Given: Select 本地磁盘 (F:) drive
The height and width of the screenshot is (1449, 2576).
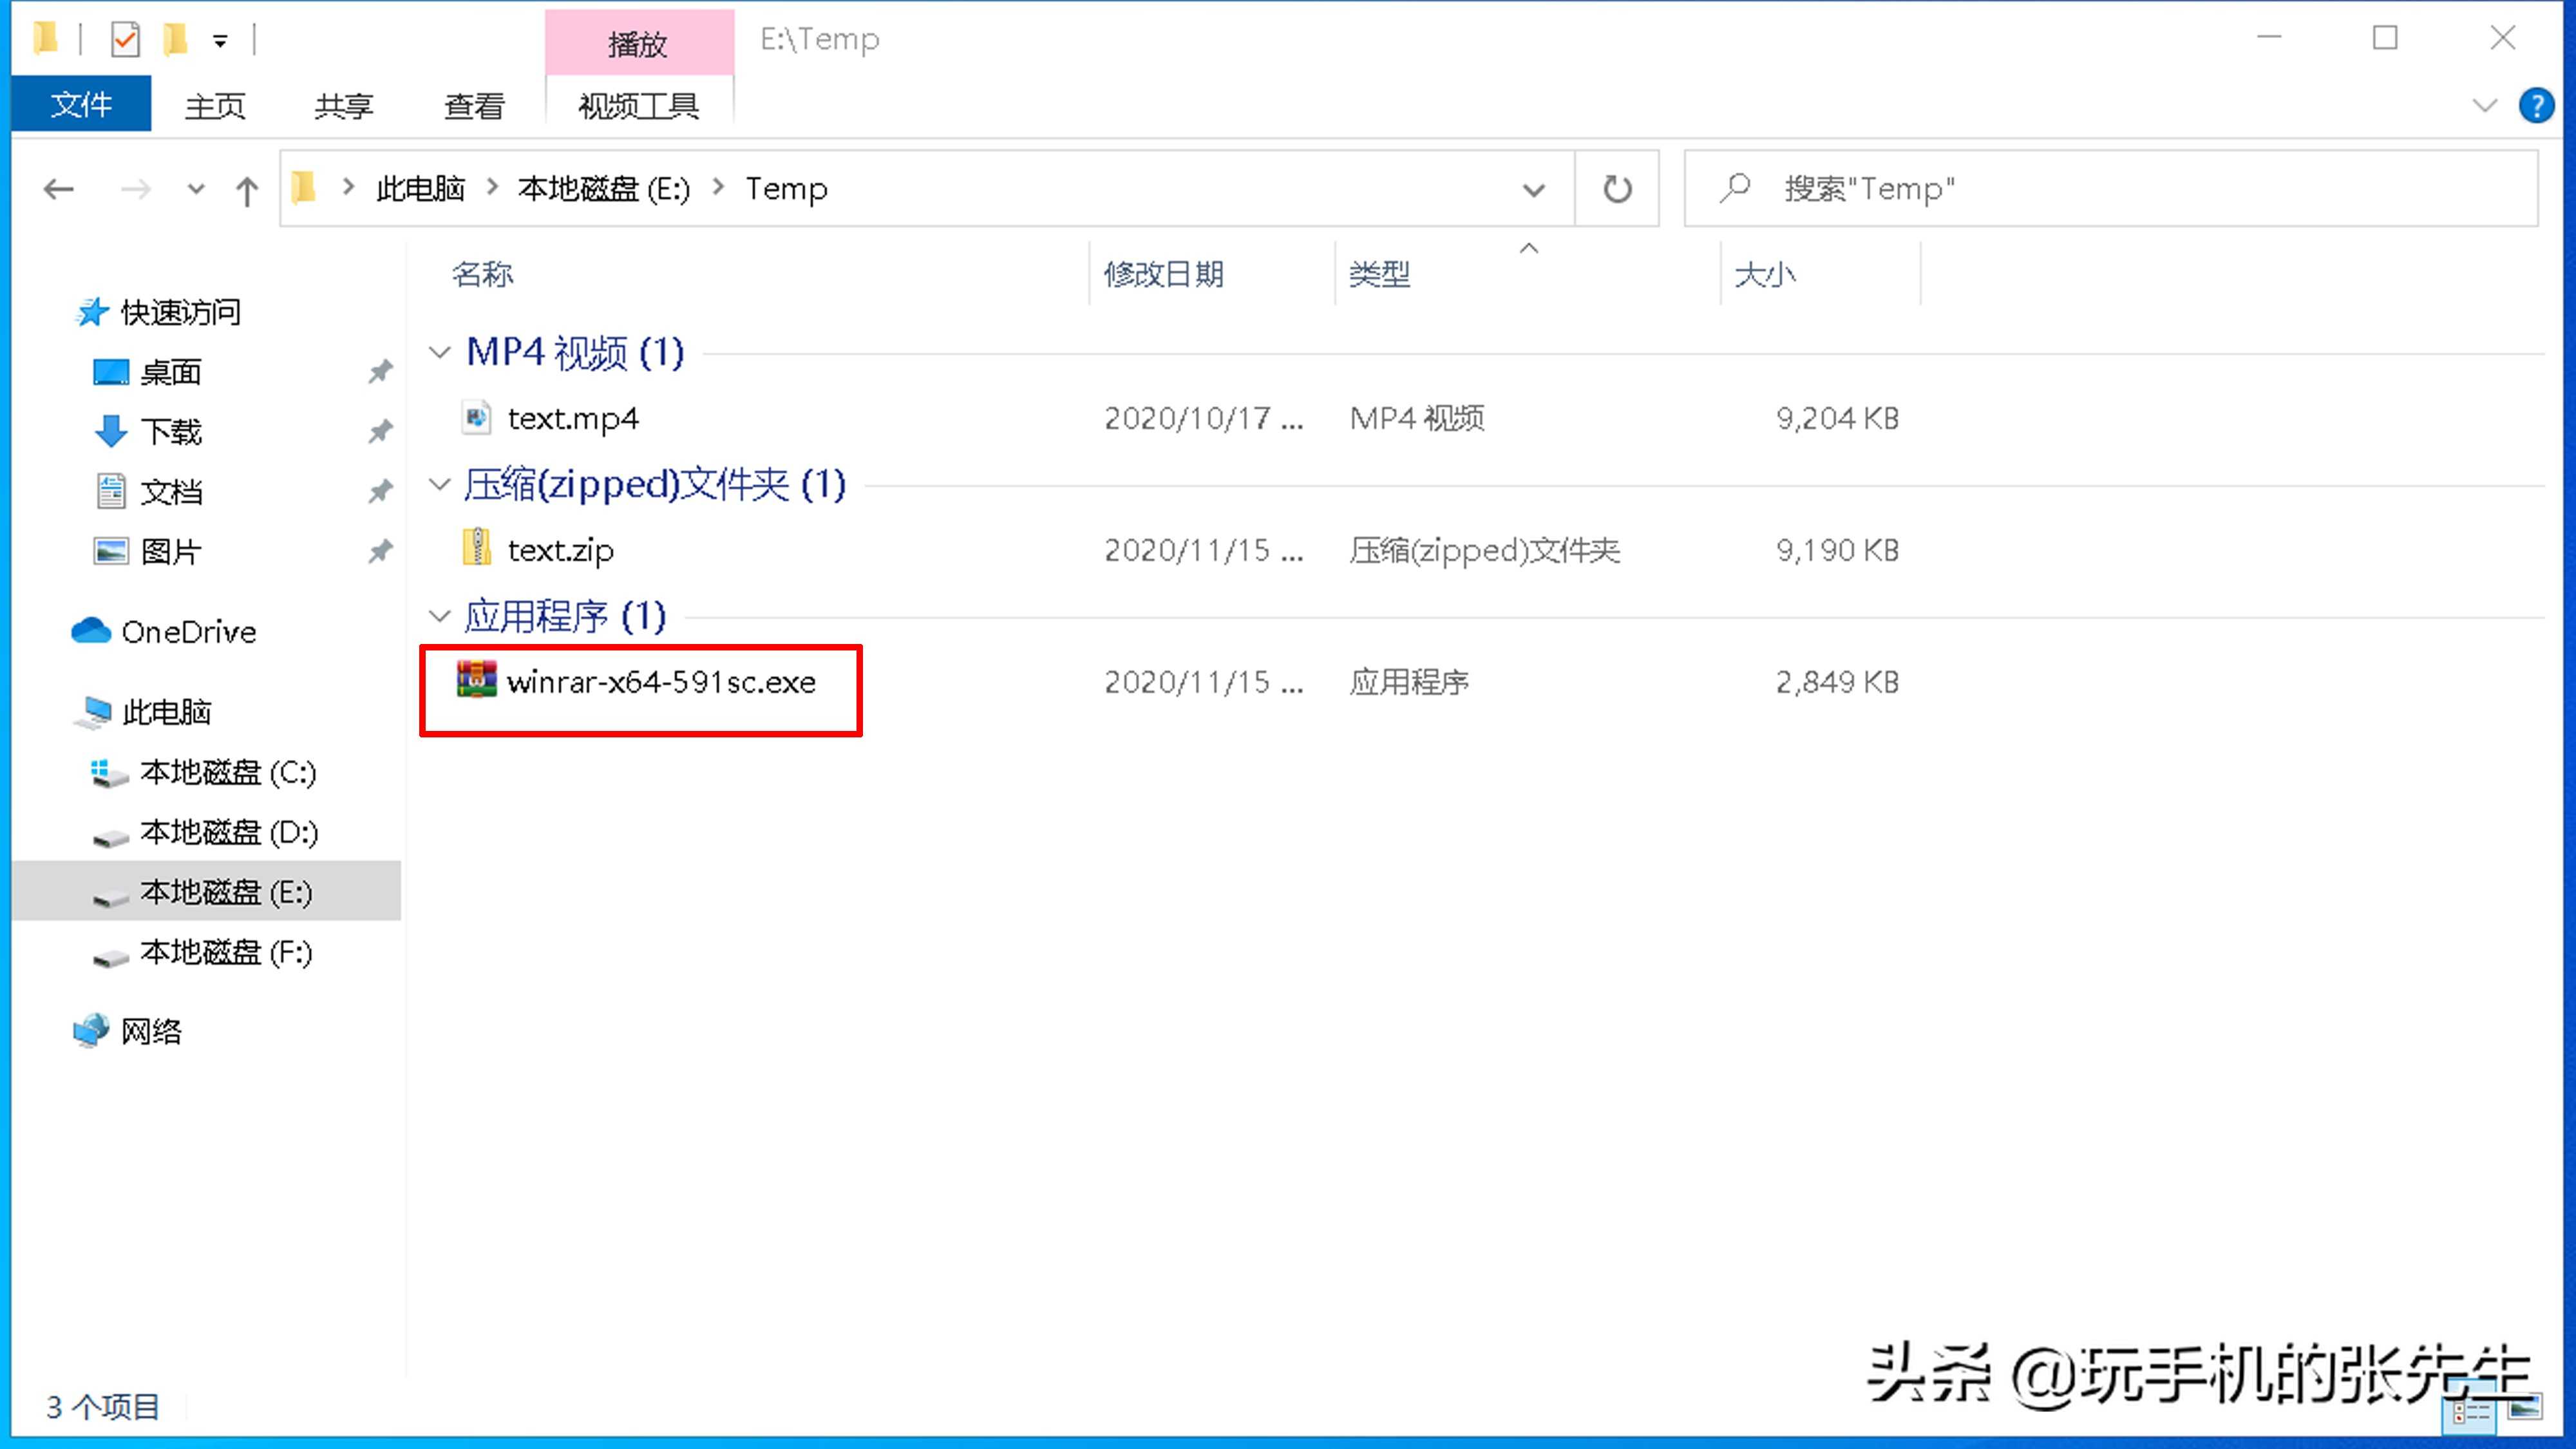Looking at the screenshot, I should click(x=225, y=952).
